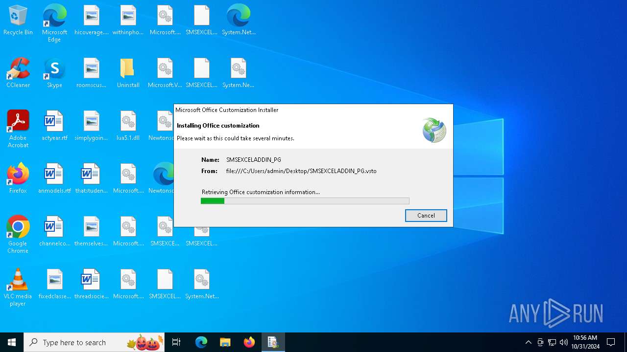Select the Microsoft Edge desktop shortcut
The height and width of the screenshot is (352, 627).
click(x=54, y=23)
